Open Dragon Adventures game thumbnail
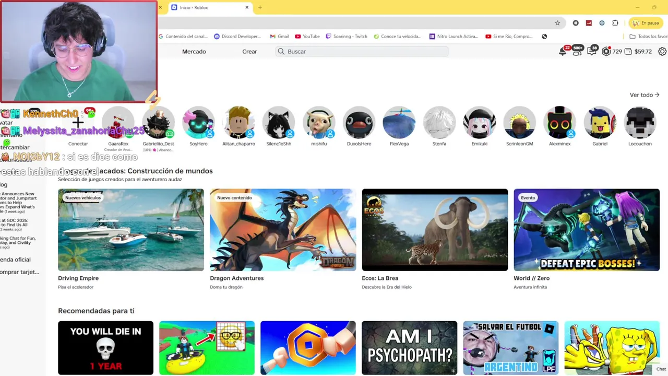This screenshot has width=668, height=376. coord(283,230)
